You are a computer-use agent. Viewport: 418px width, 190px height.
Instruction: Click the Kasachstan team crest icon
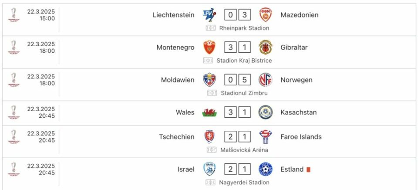click(266, 112)
